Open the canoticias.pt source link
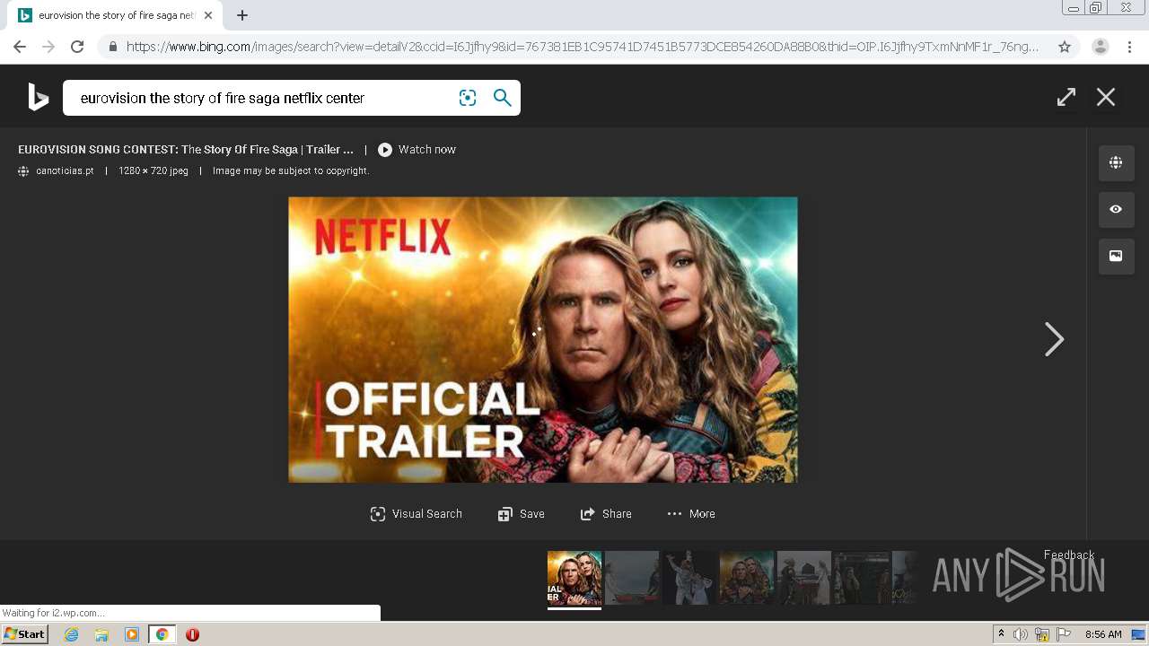1149x646 pixels. 65,170
